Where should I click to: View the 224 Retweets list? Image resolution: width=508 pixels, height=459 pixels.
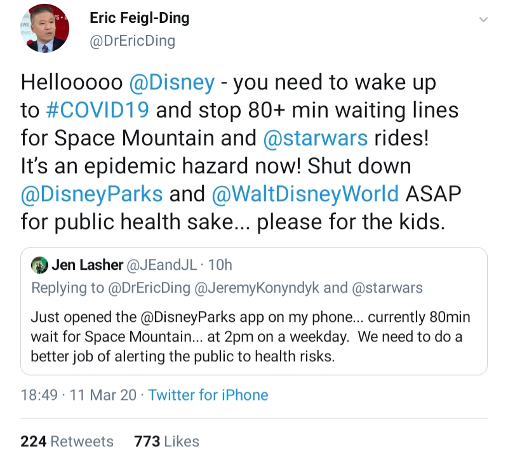(67, 441)
